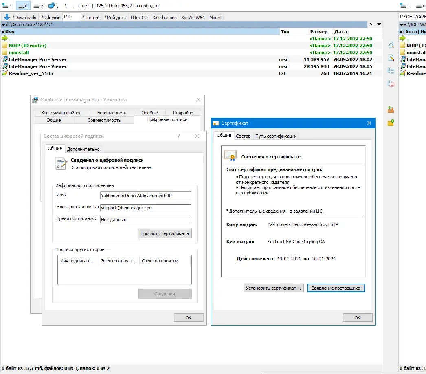Click OK in the signature details dialog
Viewport: 426px width, 374px height.
(x=189, y=317)
